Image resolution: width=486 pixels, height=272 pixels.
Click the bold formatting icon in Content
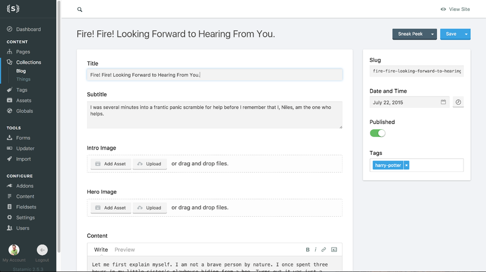[308, 250]
